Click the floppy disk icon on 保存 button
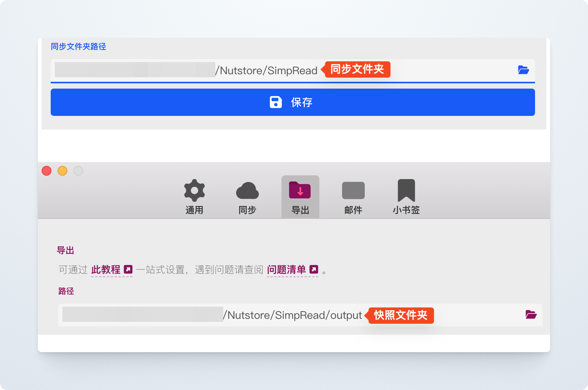Screen dimensions: 588x390 [x=275, y=102]
